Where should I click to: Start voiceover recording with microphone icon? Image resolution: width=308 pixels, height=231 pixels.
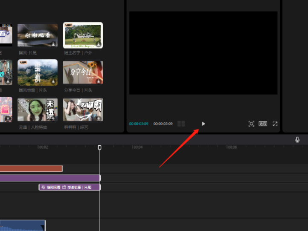(x=297, y=139)
